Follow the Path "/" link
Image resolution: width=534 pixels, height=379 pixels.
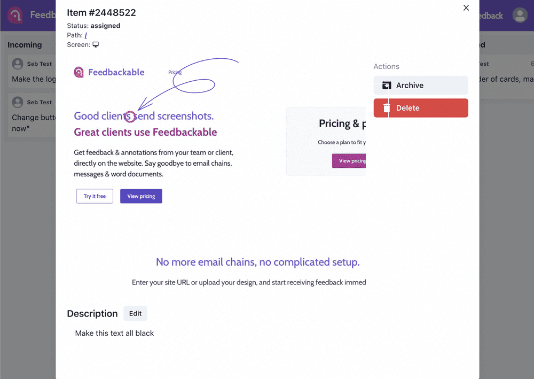[85, 35]
